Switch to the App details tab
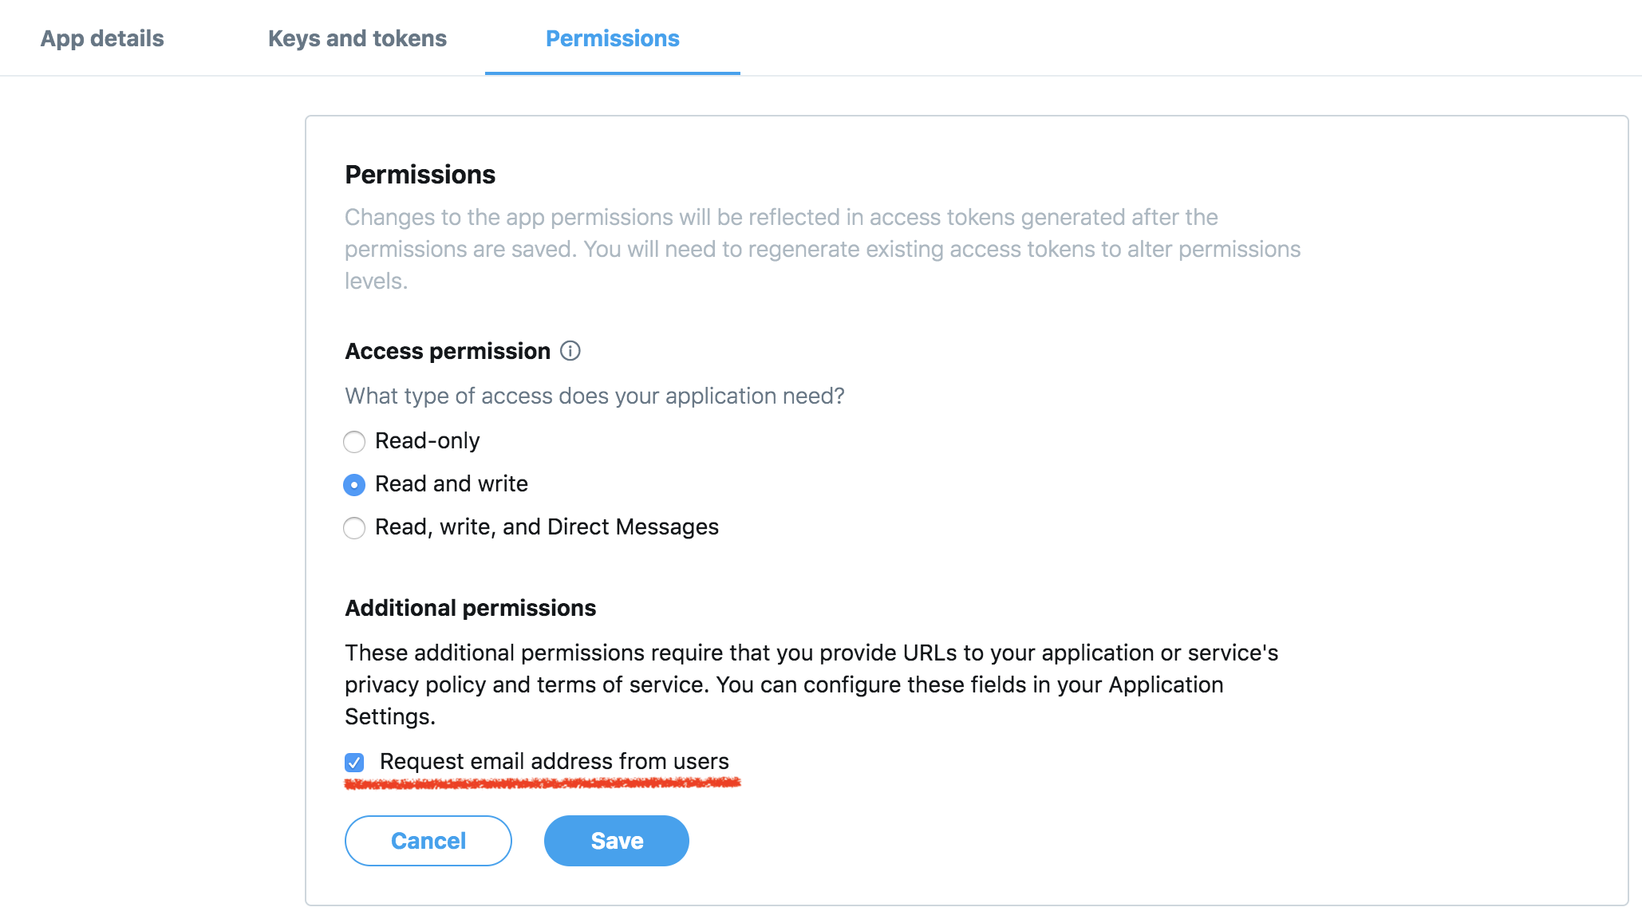The image size is (1642, 919). (102, 38)
